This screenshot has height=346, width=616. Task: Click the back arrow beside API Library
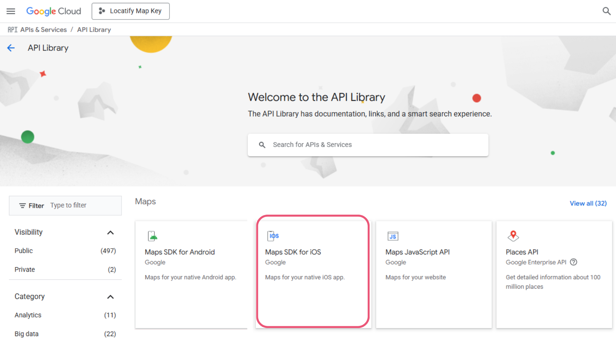point(11,48)
